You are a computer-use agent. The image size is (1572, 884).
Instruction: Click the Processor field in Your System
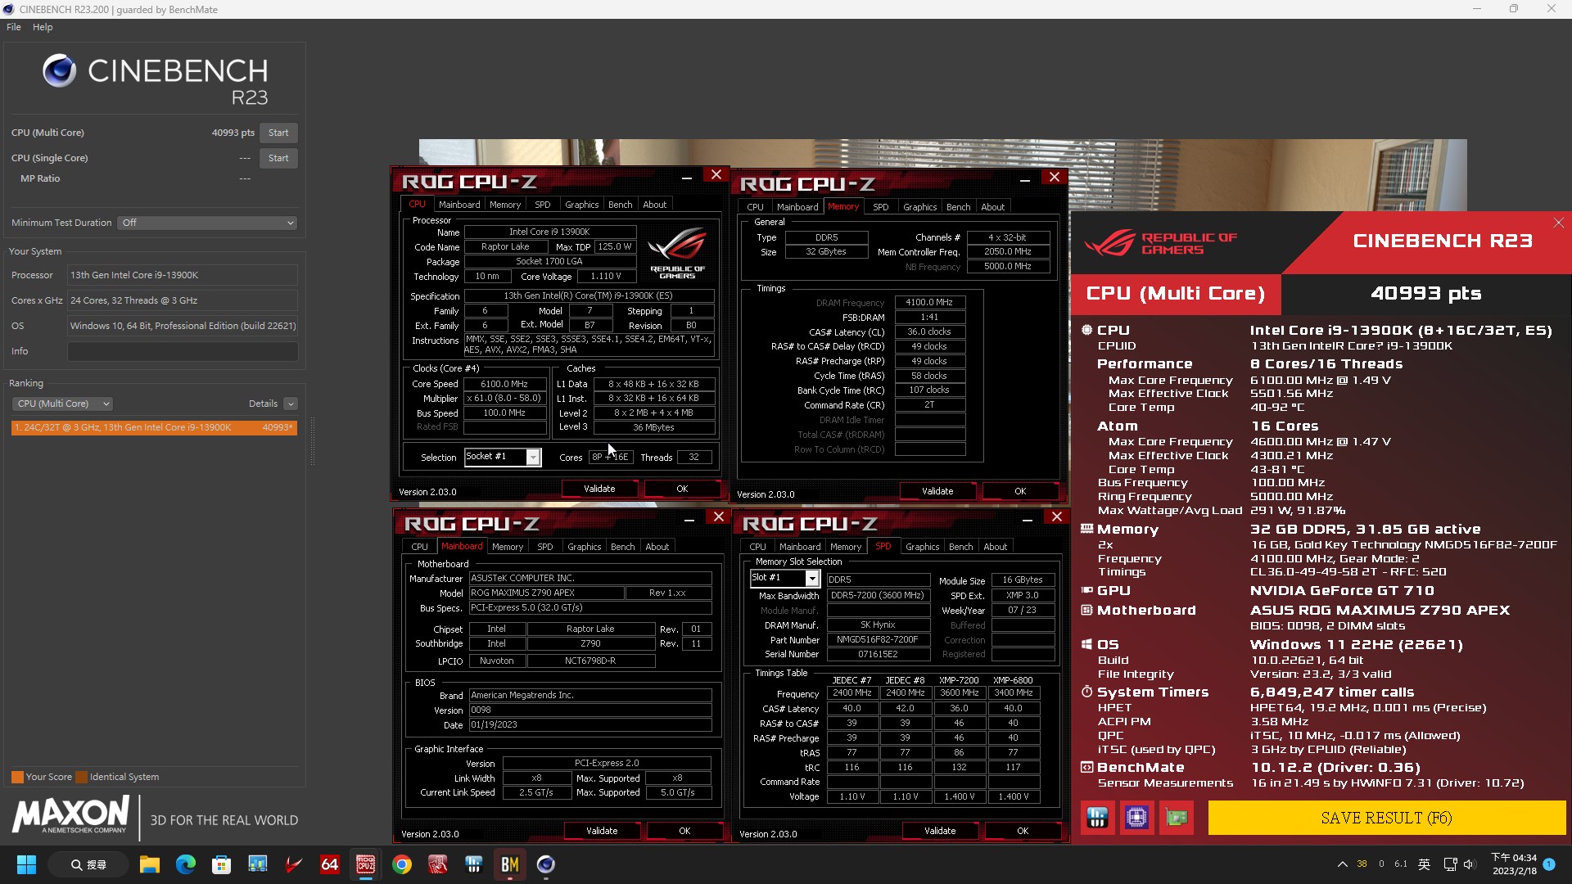point(183,275)
